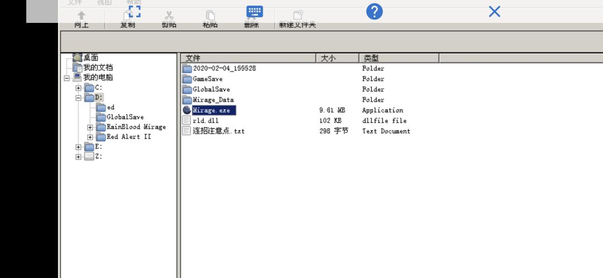The height and width of the screenshot is (278, 603).
Task: Click the 粘贴 paste toolbar button
Action: (210, 18)
